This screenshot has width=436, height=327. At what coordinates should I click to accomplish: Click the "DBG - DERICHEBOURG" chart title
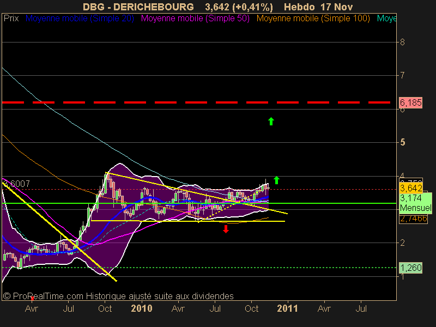pos(138,7)
